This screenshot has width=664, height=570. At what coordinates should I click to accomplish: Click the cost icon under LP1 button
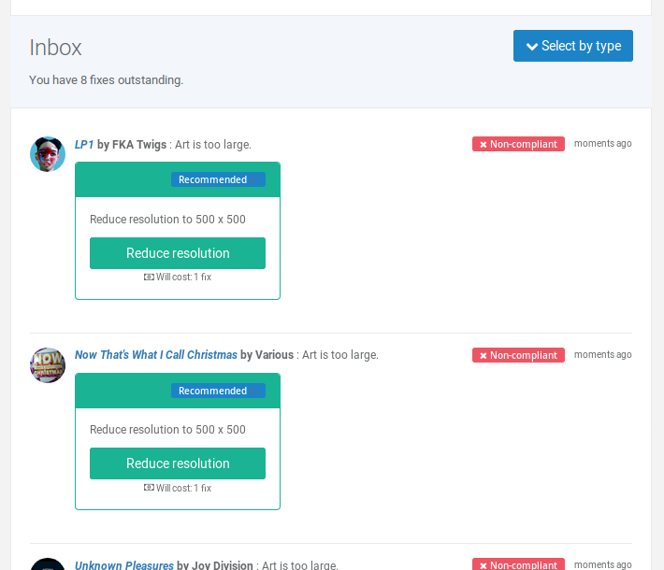(x=149, y=278)
